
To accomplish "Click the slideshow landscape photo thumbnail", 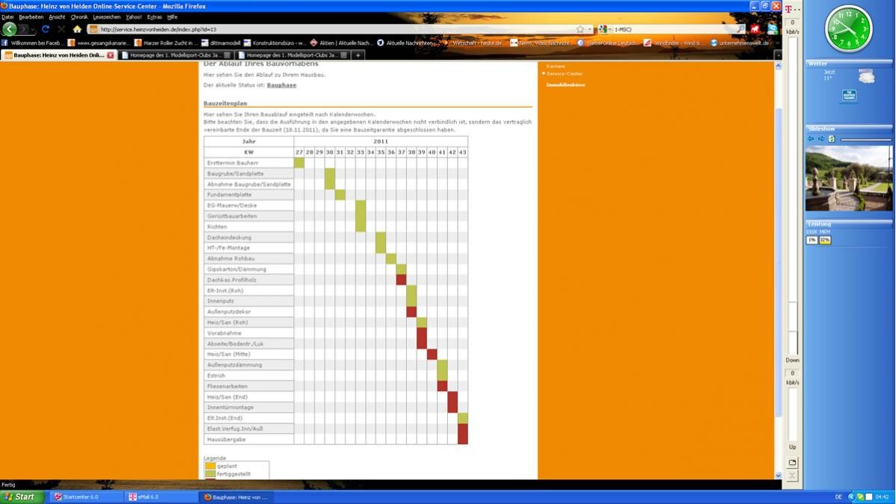I will [848, 178].
